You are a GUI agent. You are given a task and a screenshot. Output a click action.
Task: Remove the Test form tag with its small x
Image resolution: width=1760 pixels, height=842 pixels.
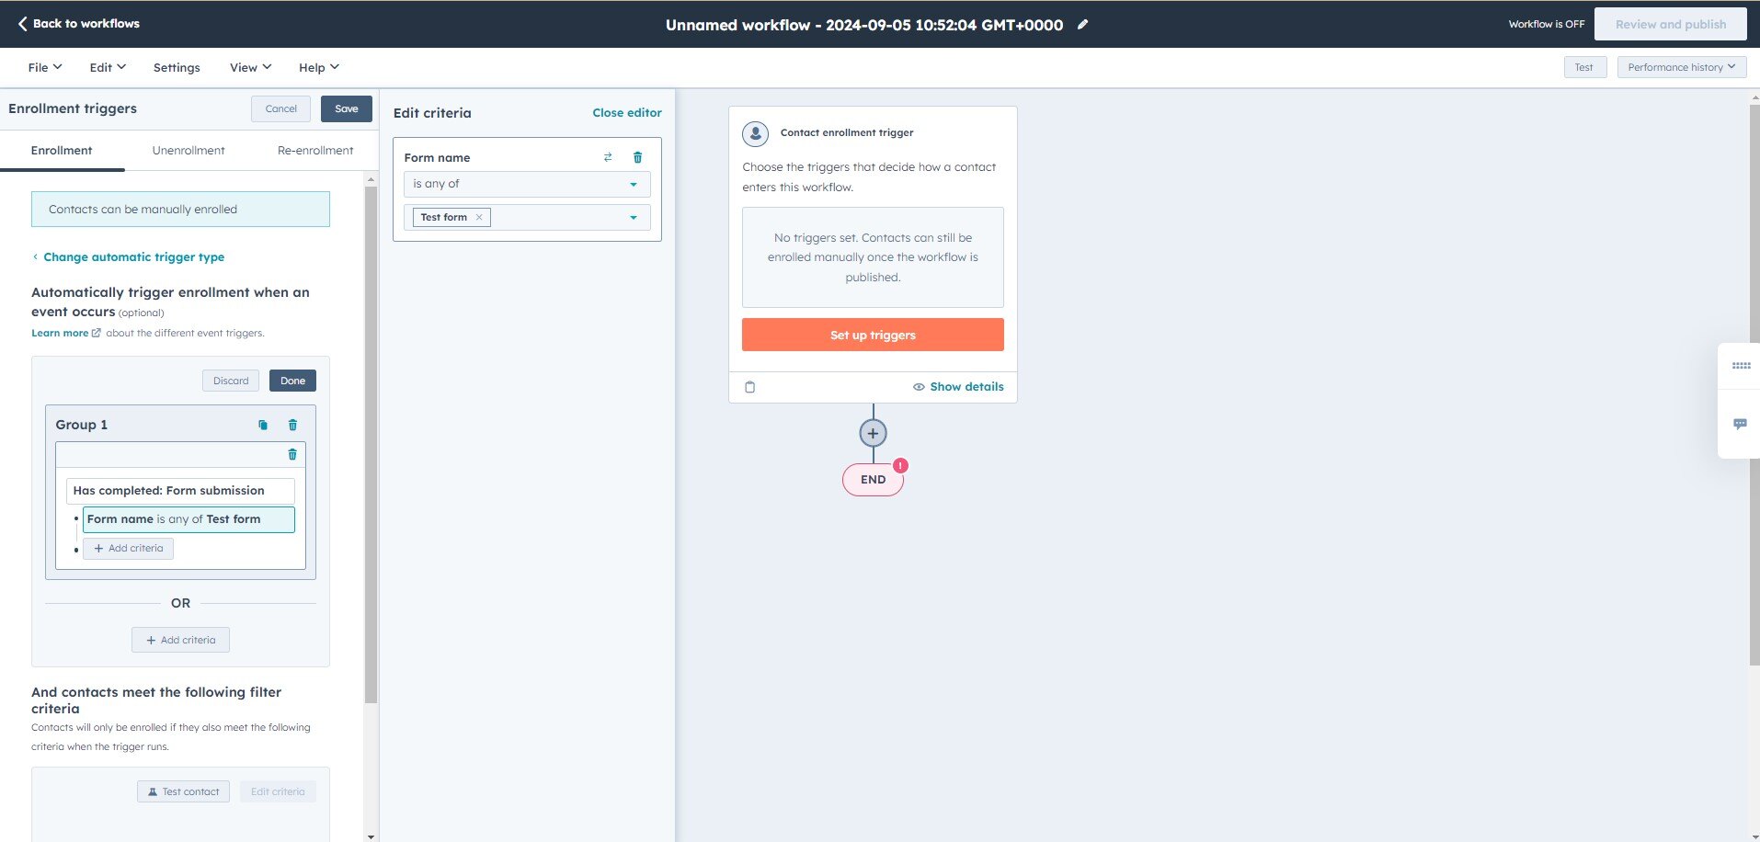(x=478, y=217)
